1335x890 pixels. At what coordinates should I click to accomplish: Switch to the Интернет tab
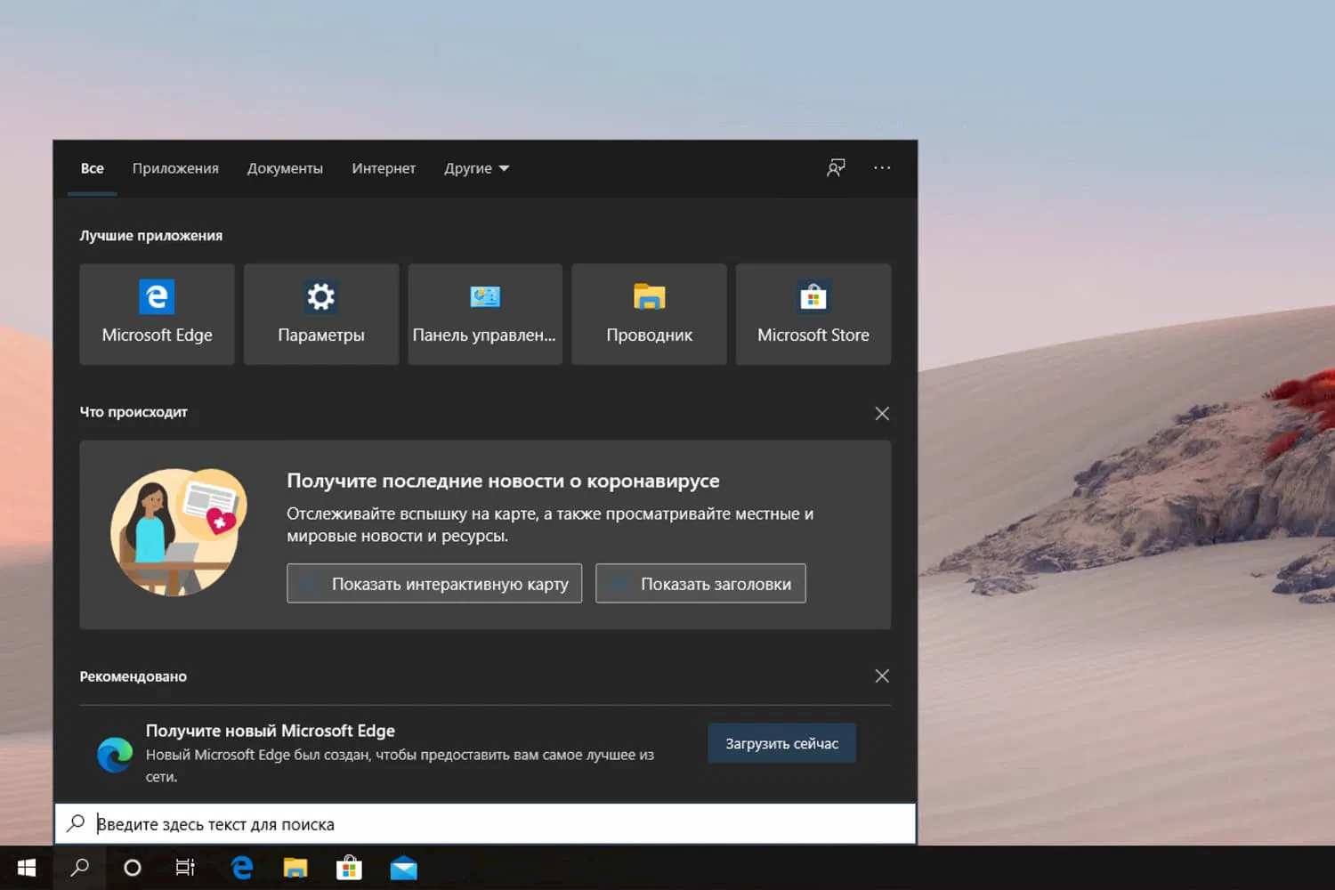click(x=384, y=168)
